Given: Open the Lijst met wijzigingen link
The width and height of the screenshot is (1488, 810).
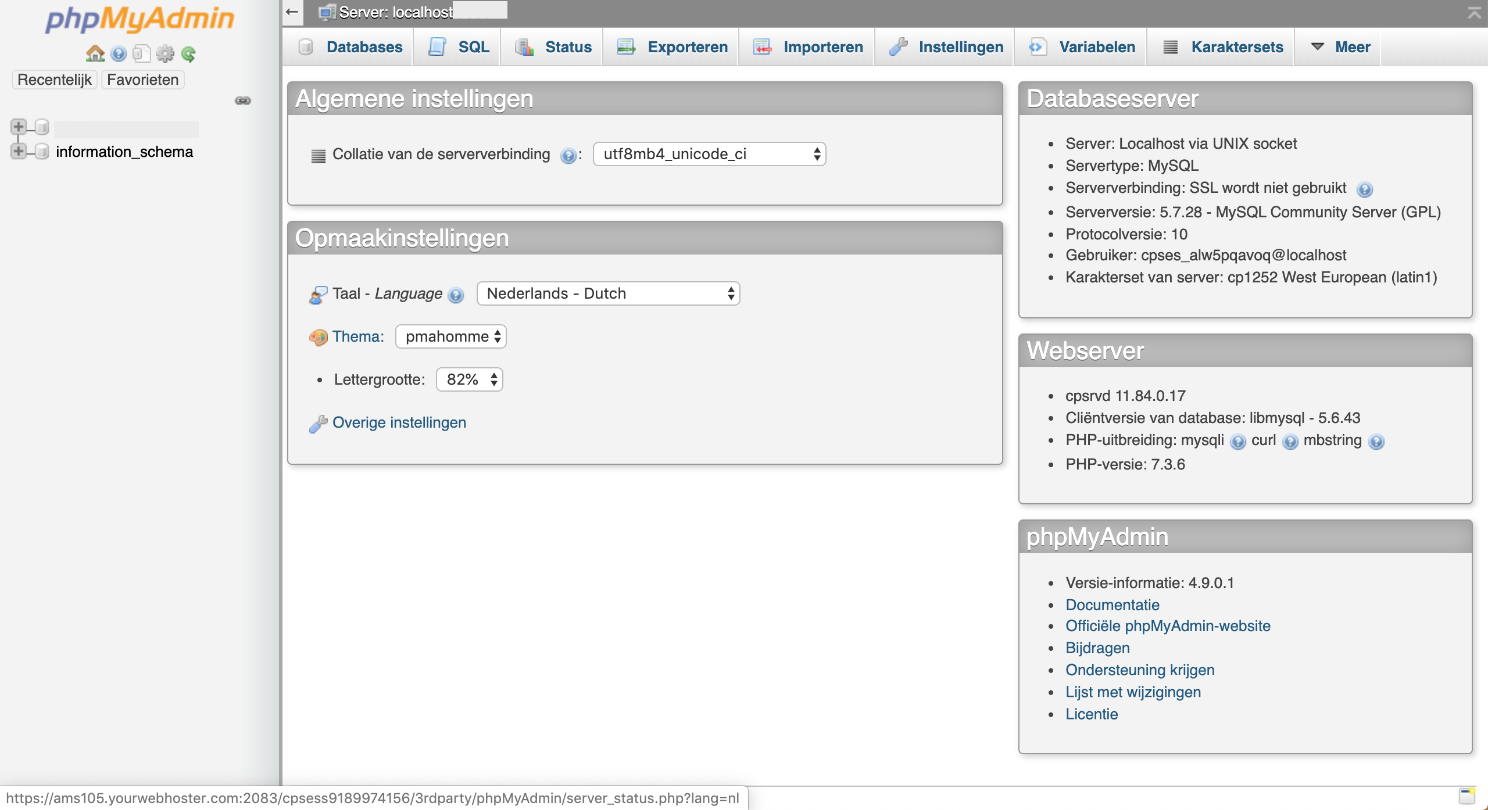Looking at the screenshot, I should tap(1133, 692).
